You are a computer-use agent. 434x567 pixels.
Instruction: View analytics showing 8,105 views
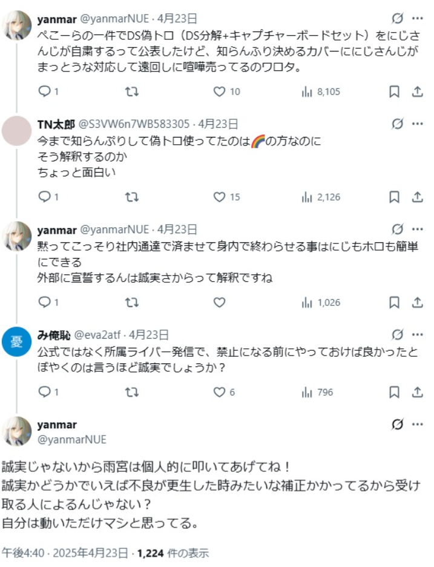pyautogui.click(x=320, y=91)
